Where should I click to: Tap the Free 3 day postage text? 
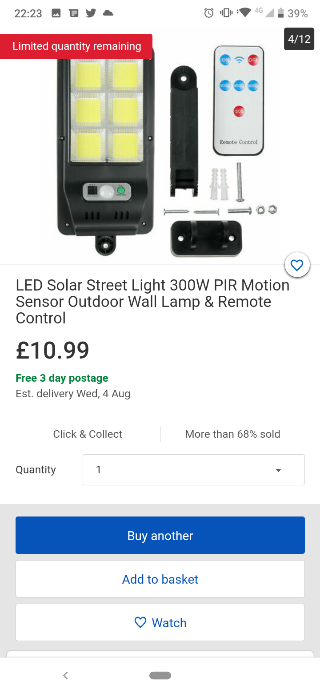[x=62, y=378]
